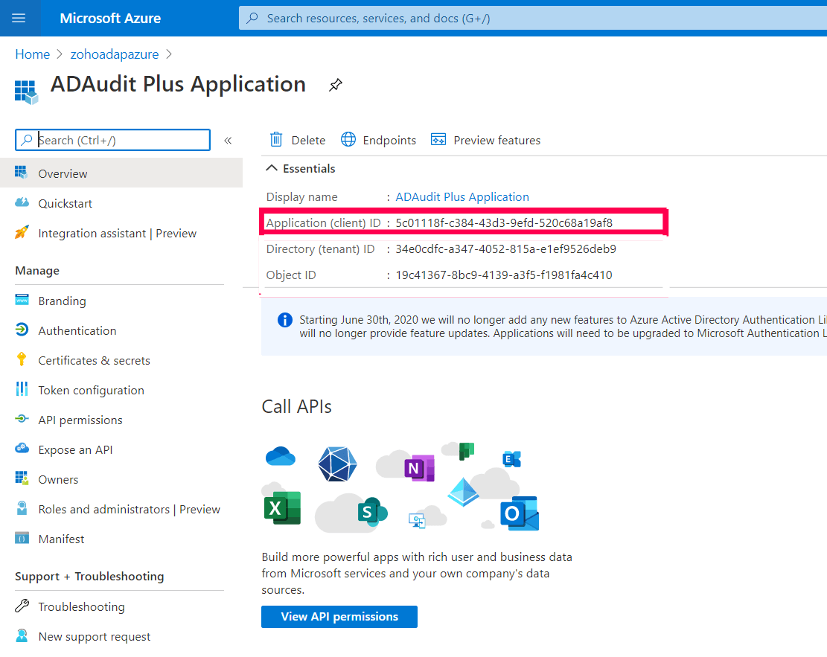Screen dimensions: 827x657
Task: Navigate to zohoadapazure via breadcrumb
Action: 114,54
